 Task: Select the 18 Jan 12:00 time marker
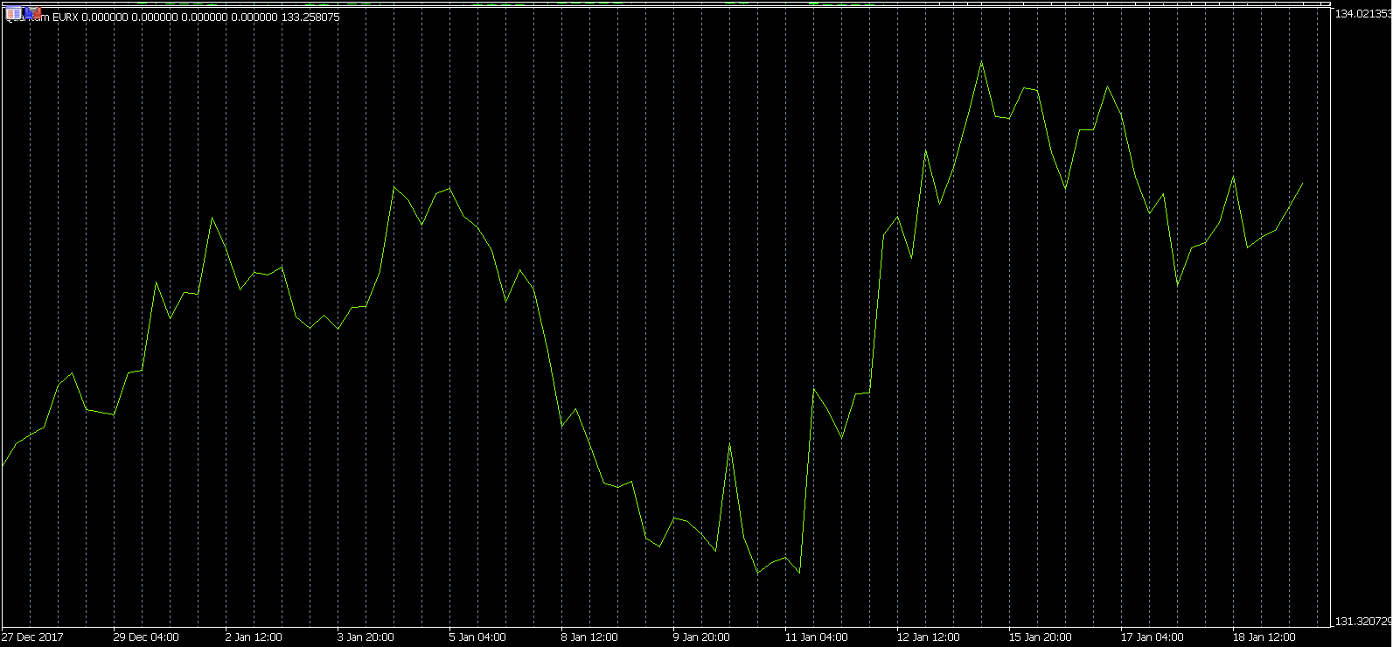point(1264,637)
